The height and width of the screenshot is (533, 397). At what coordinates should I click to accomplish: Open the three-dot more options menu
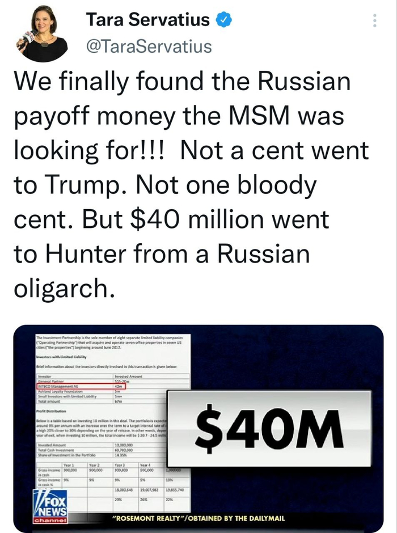tap(374, 22)
